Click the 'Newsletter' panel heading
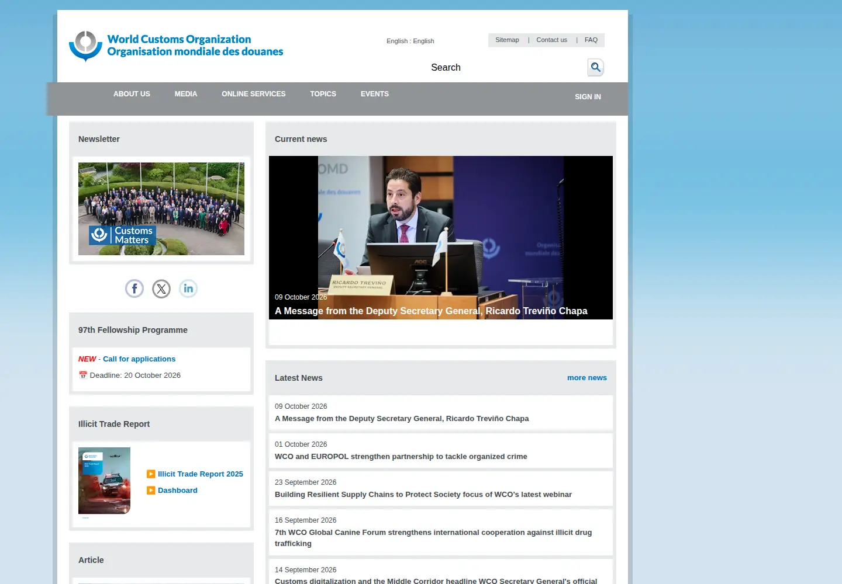 tap(99, 139)
